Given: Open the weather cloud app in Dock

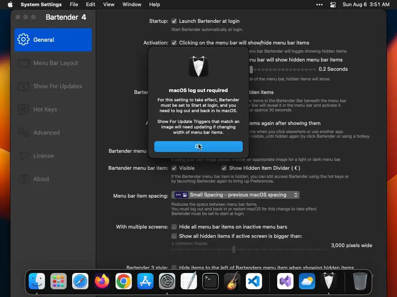Looking at the screenshot, I should pyautogui.click(x=307, y=281).
